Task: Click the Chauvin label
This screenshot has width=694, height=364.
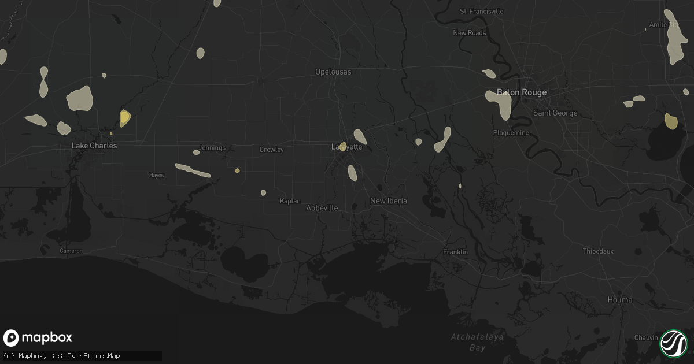Action: [x=645, y=337]
